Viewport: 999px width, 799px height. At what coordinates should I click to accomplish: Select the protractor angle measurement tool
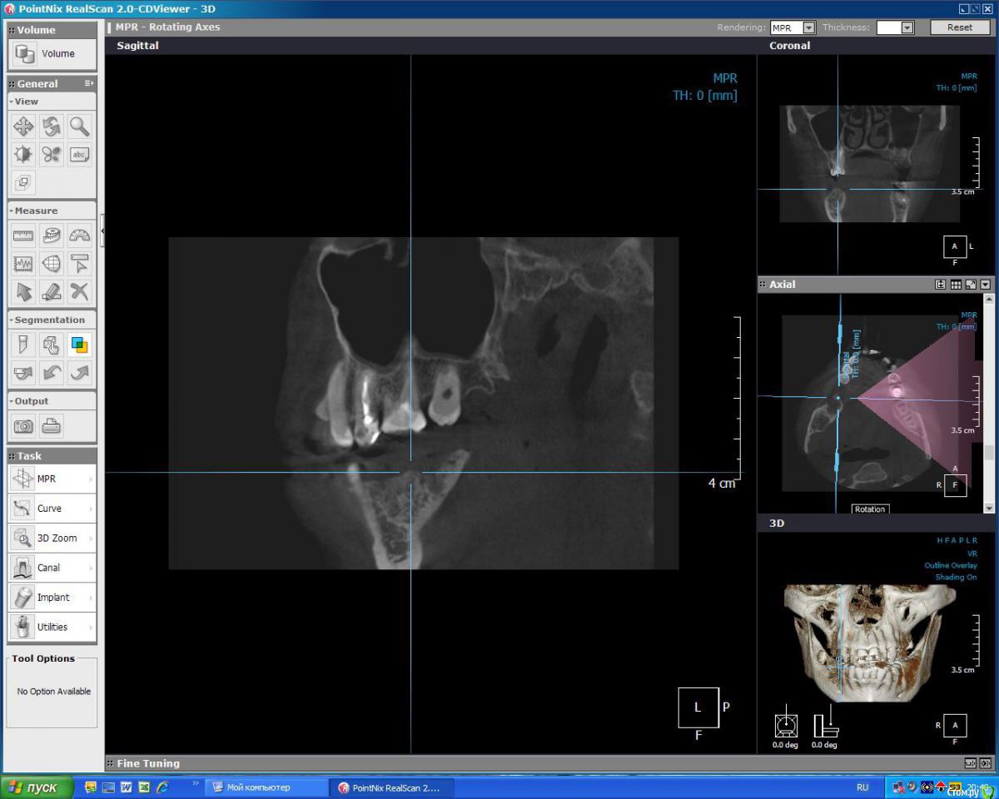click(79, 236)
